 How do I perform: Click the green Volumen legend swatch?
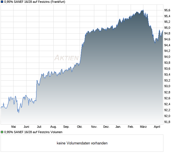click(2, 132)
